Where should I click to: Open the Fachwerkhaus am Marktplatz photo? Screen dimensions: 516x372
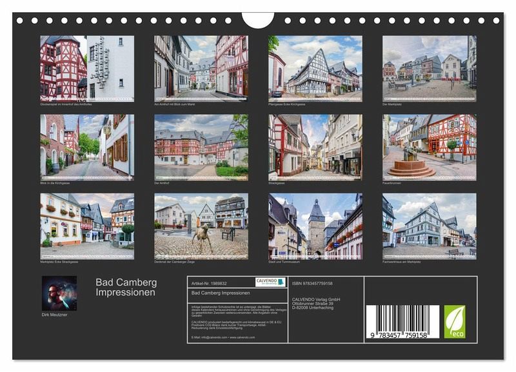point(429,226)
